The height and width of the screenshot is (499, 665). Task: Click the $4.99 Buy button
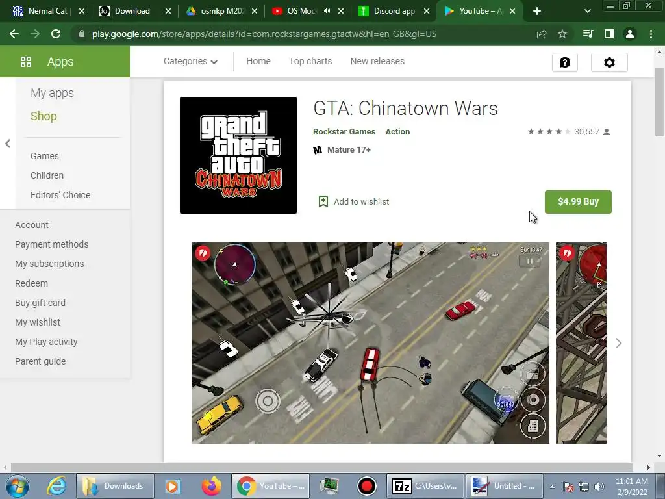(578, 202)
